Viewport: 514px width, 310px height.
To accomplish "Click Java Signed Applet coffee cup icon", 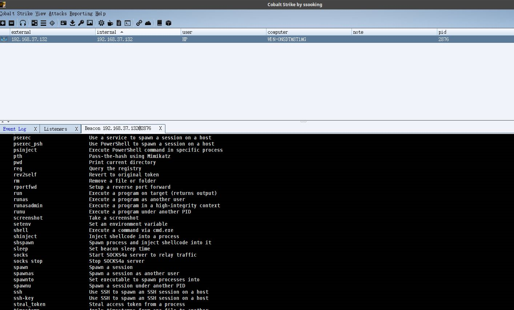I will 110,23.
